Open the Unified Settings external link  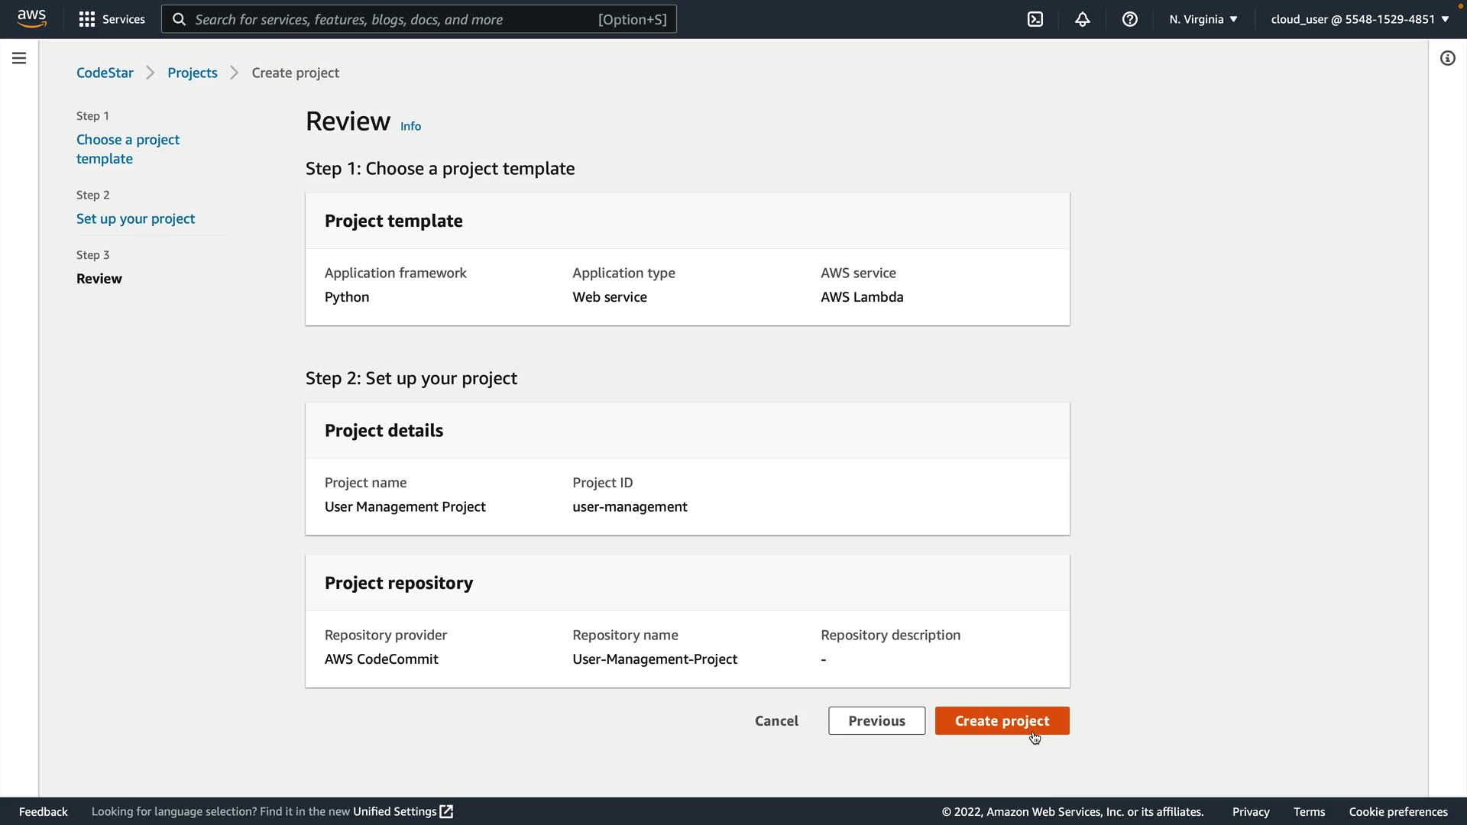[403, 811]
